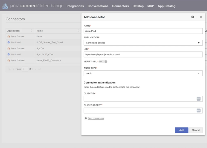Go to next page of connectors

point(36,69)
